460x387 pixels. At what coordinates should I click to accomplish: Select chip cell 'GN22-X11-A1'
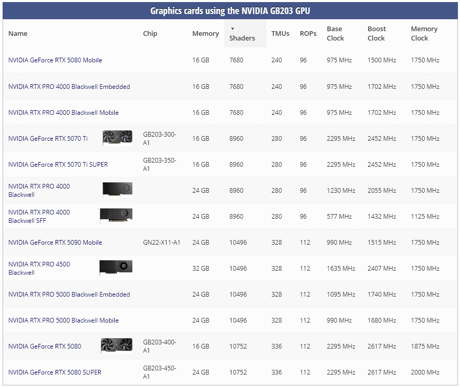pyautogui.click(x=161, y=242)
